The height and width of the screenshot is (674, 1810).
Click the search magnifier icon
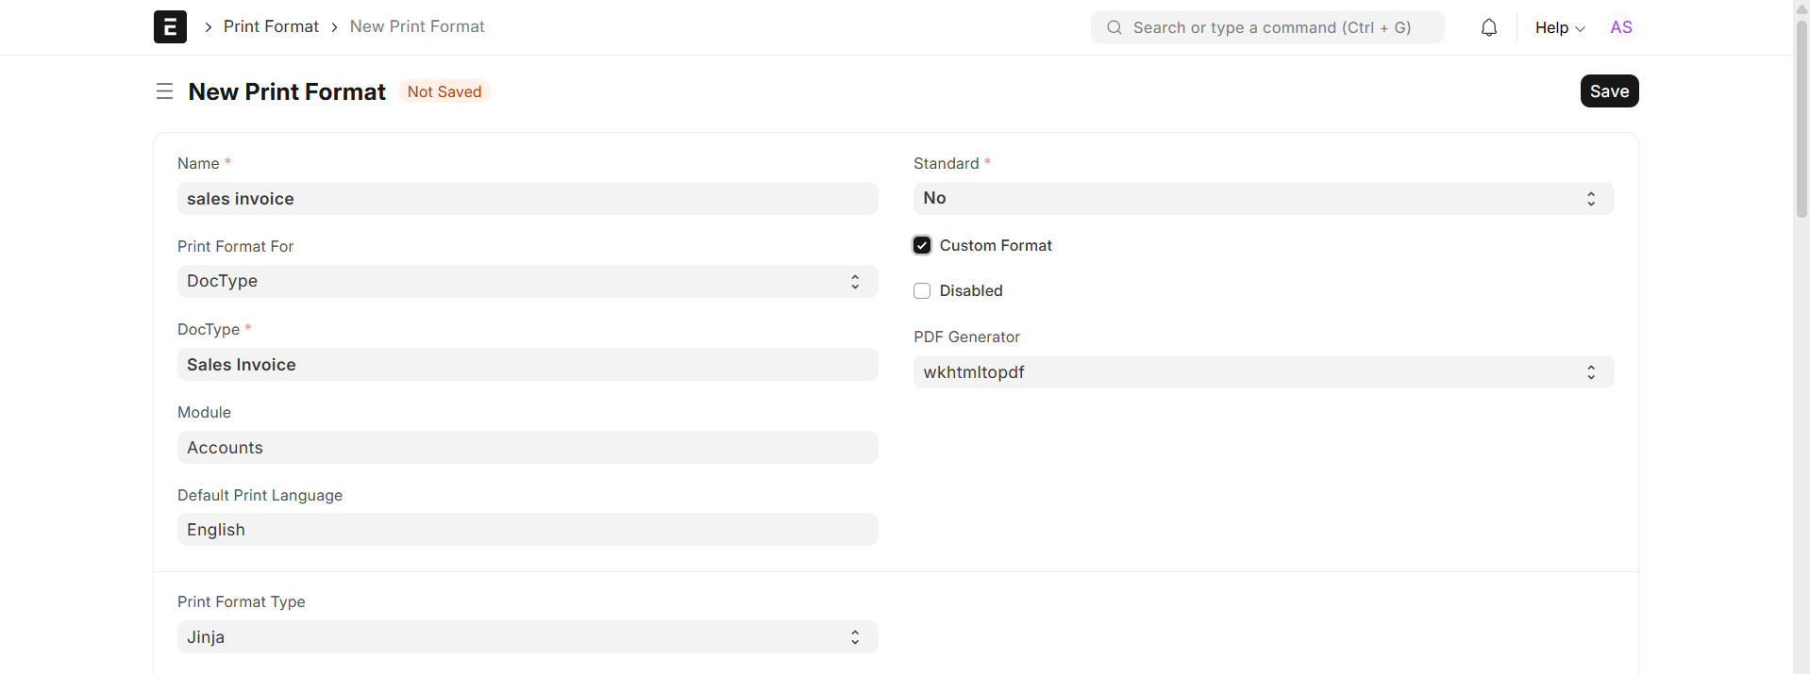coord(1114,27)
